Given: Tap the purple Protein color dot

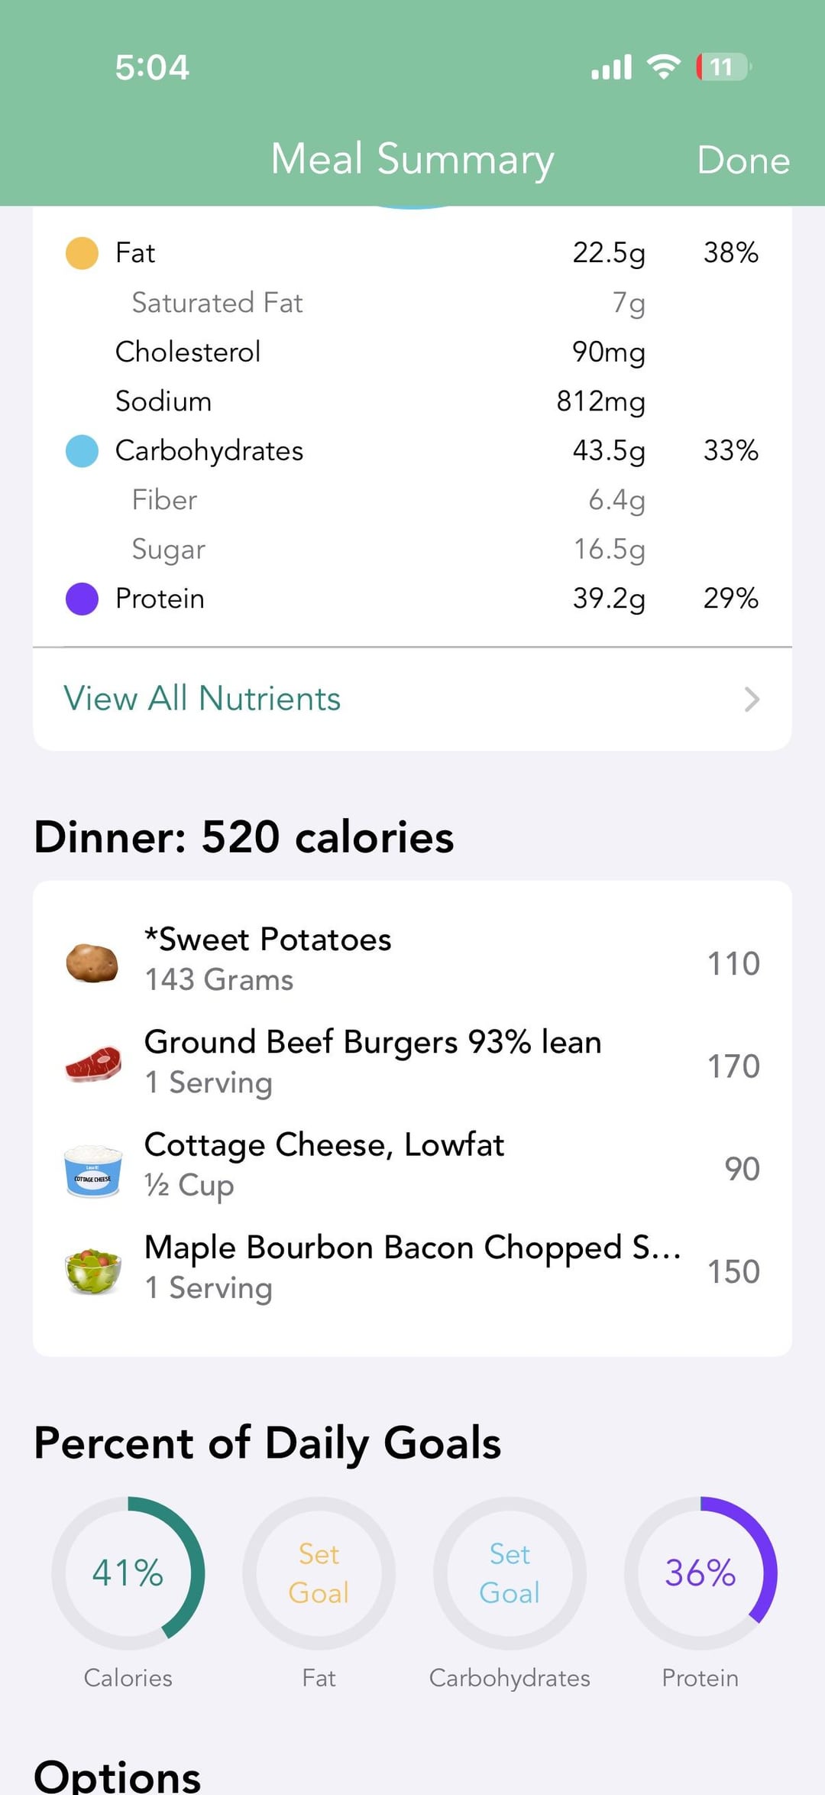Looking at the screenshot, I should (x=82, y=599).
